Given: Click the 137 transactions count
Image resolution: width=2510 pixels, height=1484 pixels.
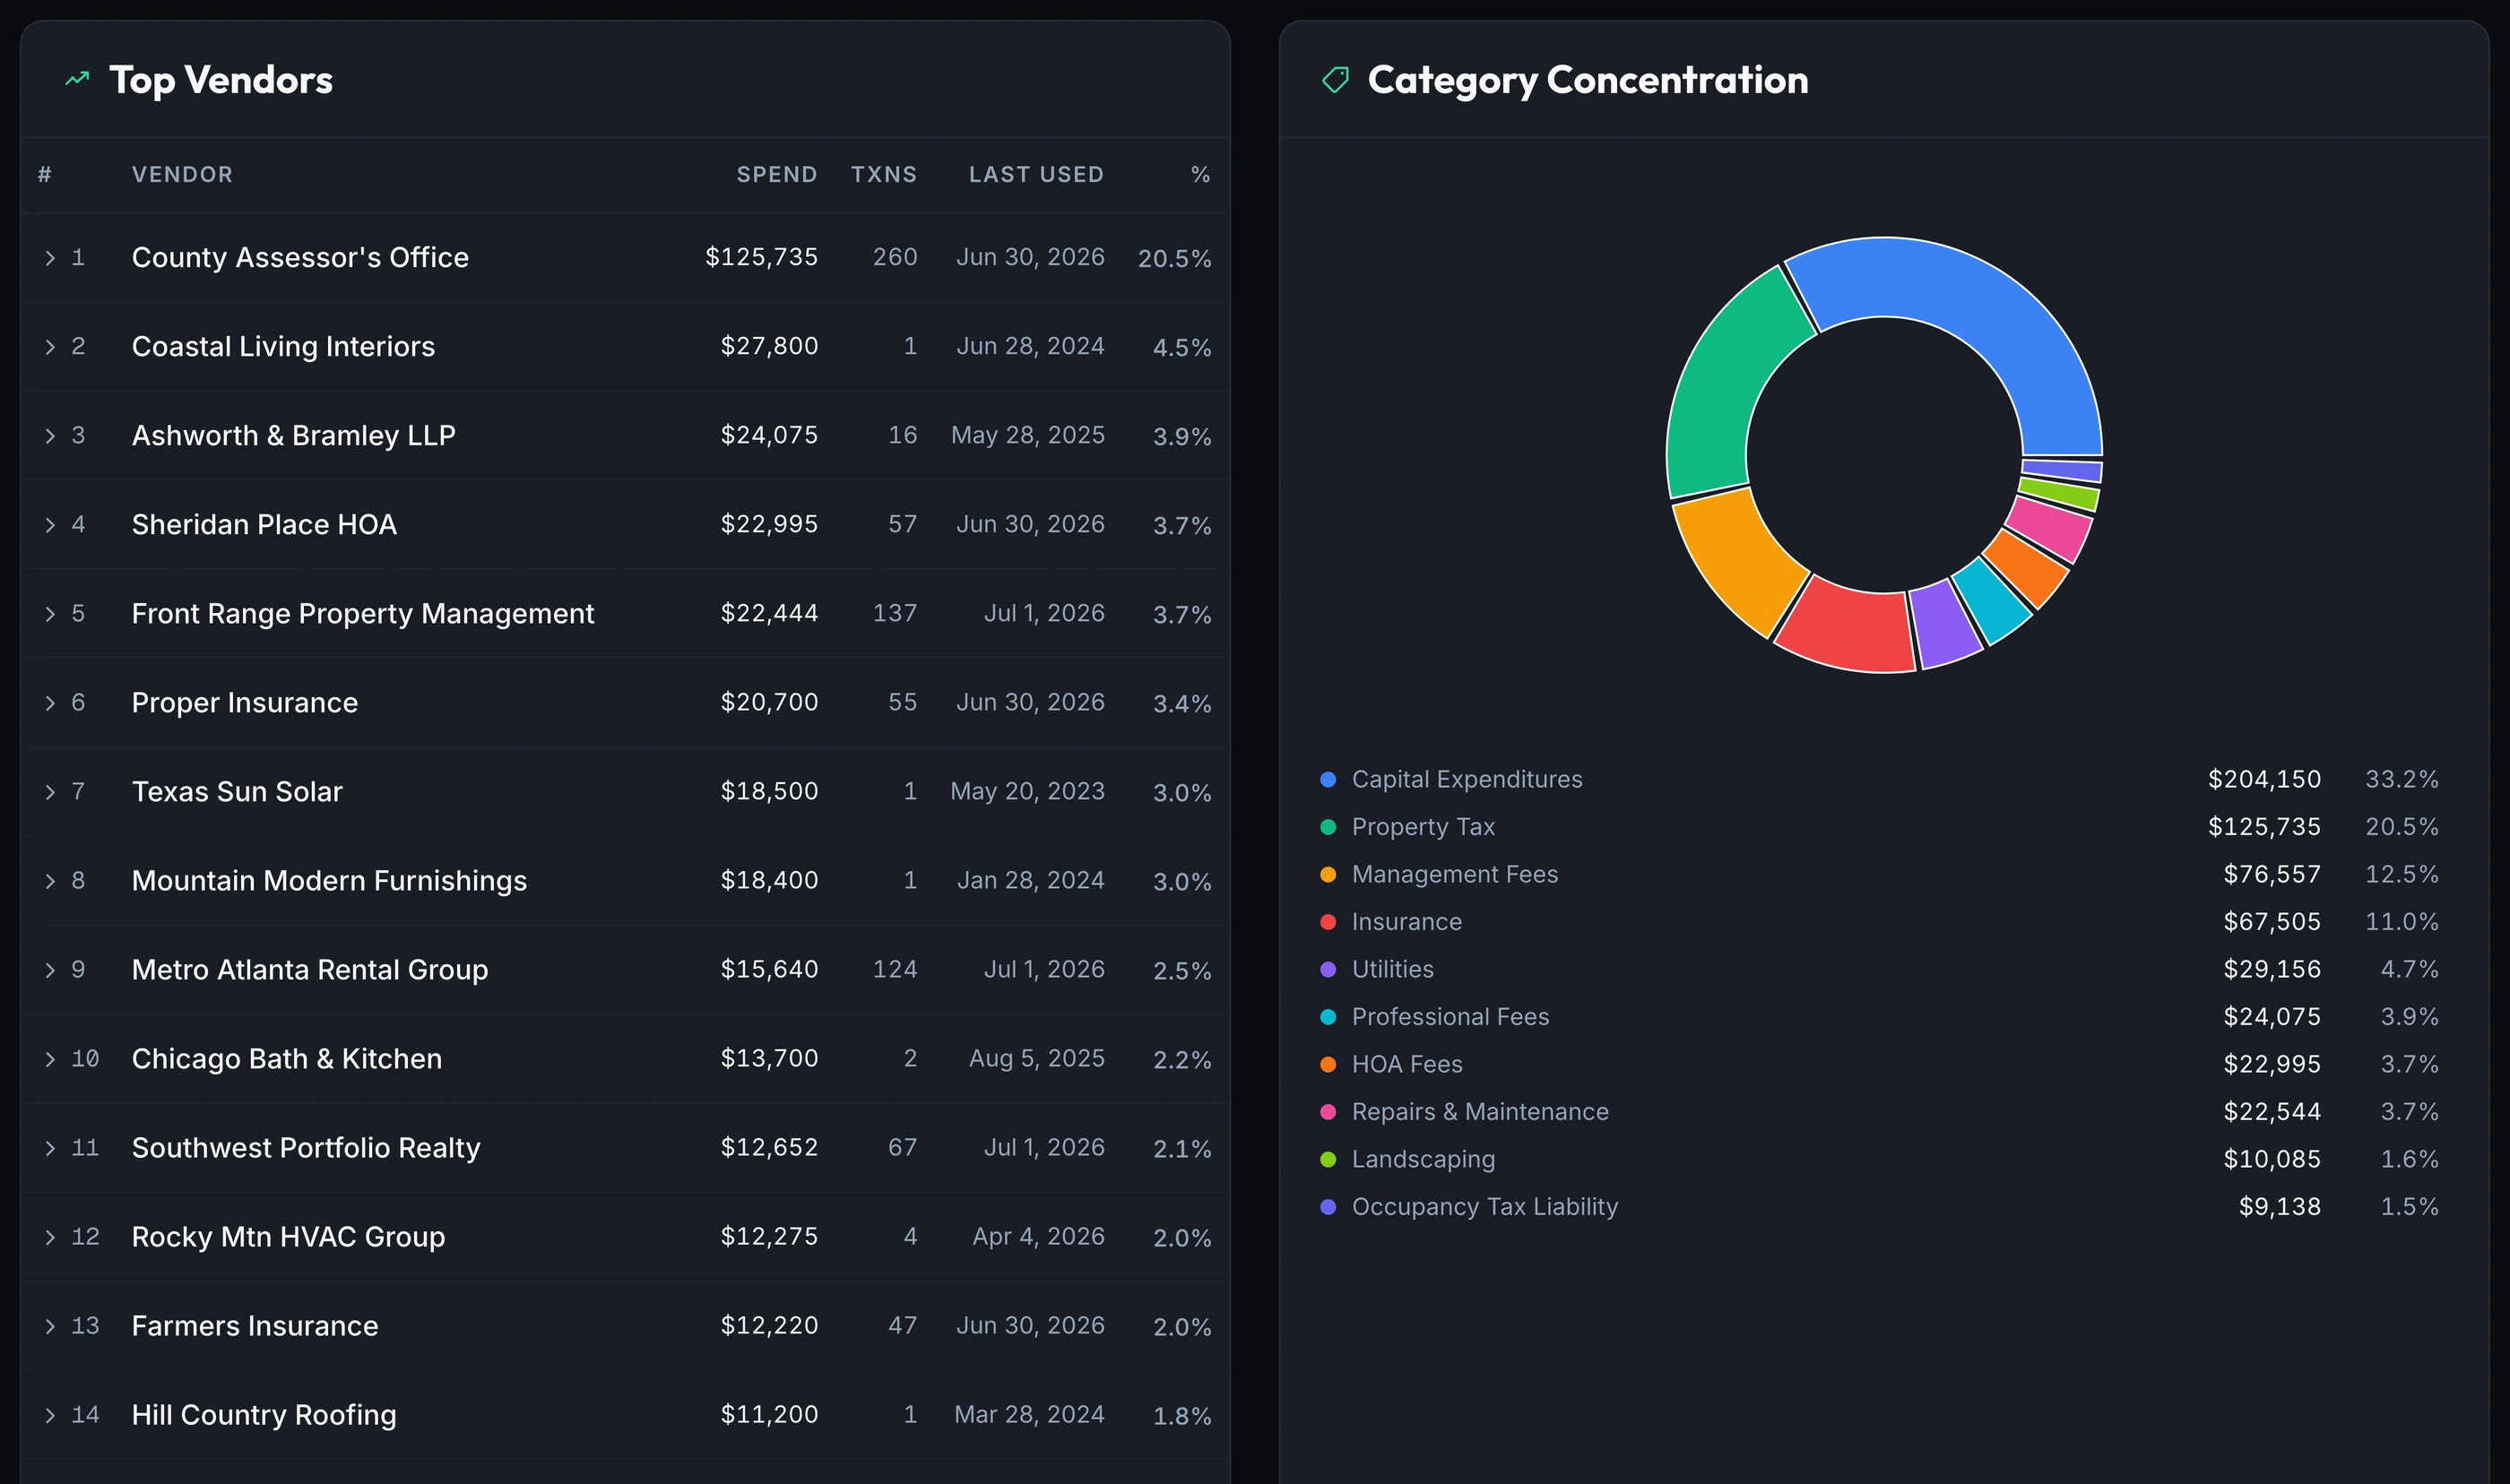Looking at the screenshot, I should [895, 614].
